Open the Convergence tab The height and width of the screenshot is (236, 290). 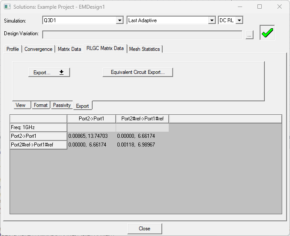(x=38, y=49)
